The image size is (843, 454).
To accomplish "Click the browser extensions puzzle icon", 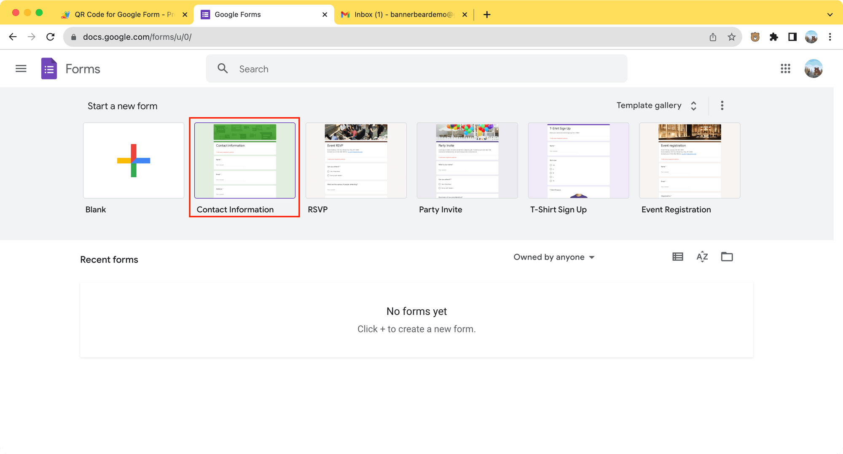I will [774, 37].
